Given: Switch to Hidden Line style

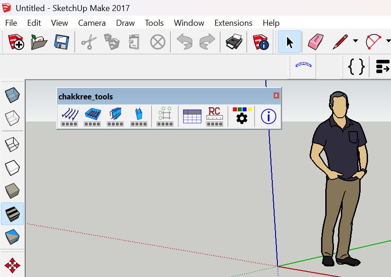Looking at the screenshot, I should (x=12, y=167).
